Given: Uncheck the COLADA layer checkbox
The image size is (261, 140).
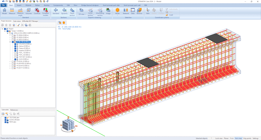Looking at the screenshot, I should click(x=15, y=44).
